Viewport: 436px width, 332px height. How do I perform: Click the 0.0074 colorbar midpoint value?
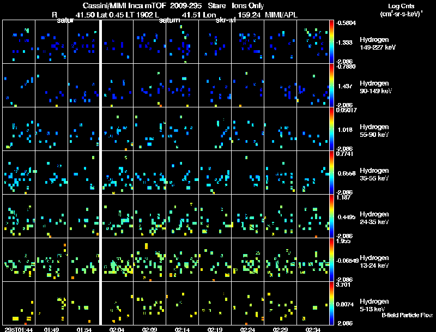(x=345, y=305)
